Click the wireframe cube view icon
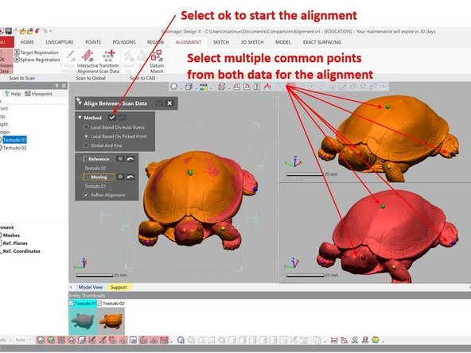 [x=221, y=87]
